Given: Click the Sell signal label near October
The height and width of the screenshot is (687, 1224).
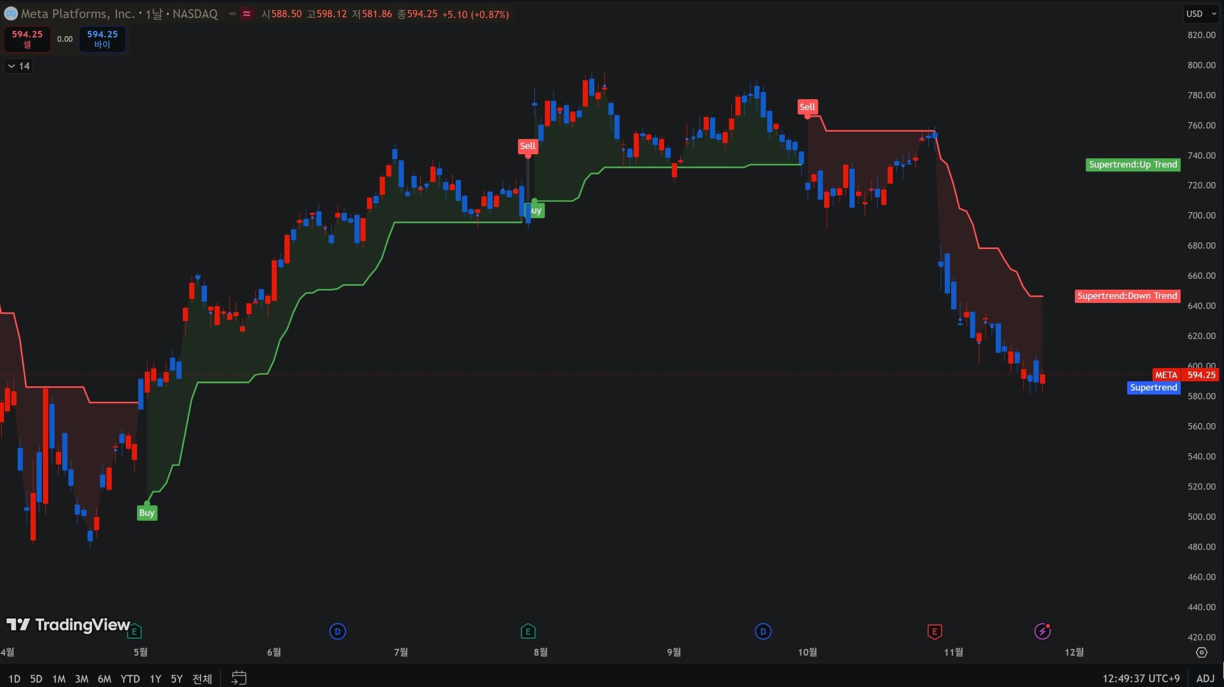Looking at the screenshot, I should [x=807, y=107].
